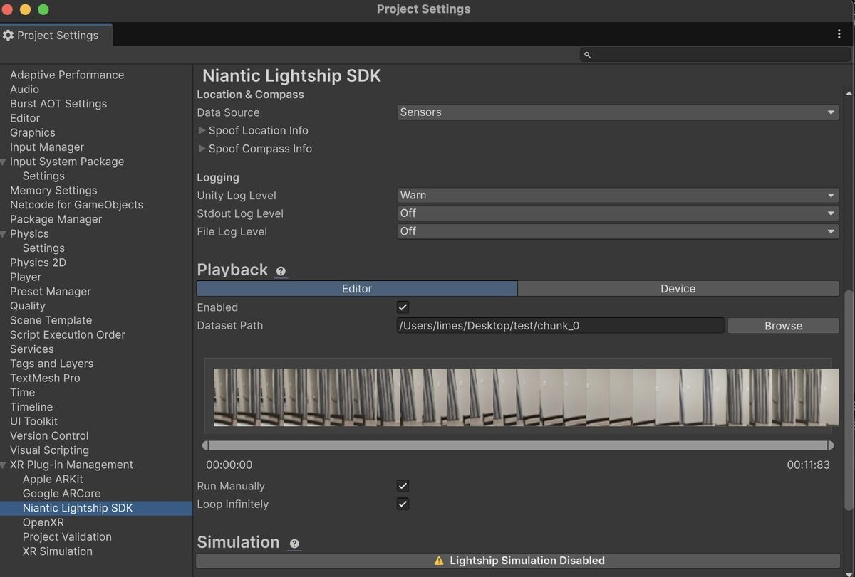Select Scene Template settings
The image size is (855, 577).
(51, 320)
